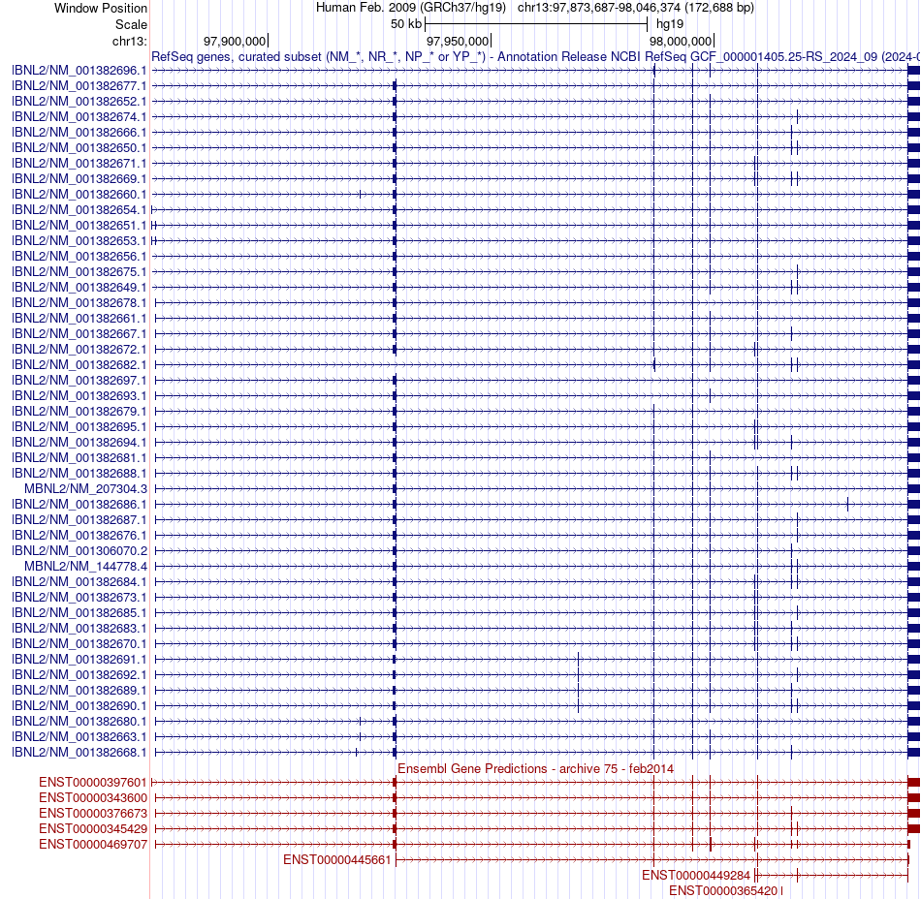921x899 pixels.
Task: Open the RefSeq genes curated subset track title
Action: (x=536, y=57)
